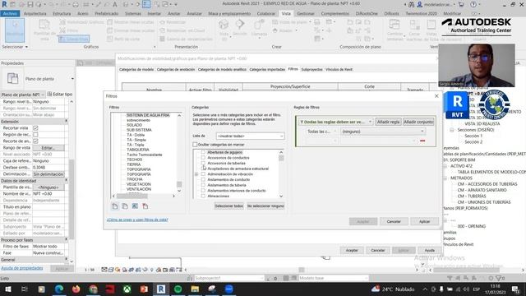Image resolution: width=526 pixels, height=296 pixels.
Task: Check the Aislamientos de conducto category
Action: coord(203,179)
